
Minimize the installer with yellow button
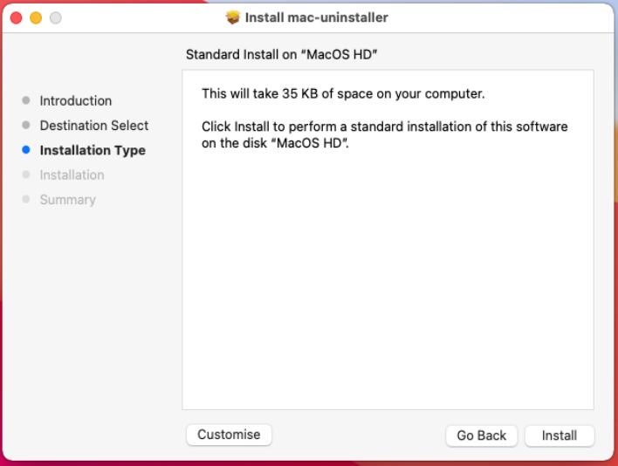pos(36,17)
